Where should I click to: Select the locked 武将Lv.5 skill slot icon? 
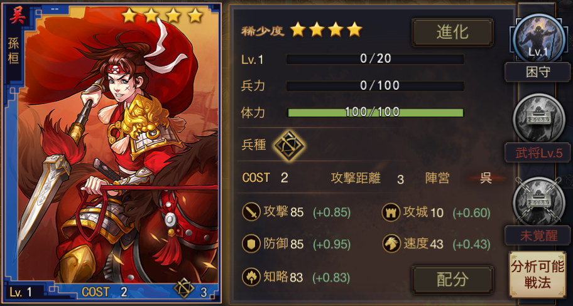[x=538, y=118]
